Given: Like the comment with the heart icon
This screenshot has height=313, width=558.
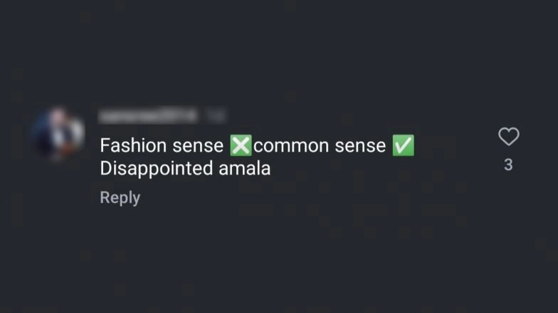Looking at the screenshot, I should [508, 136].
